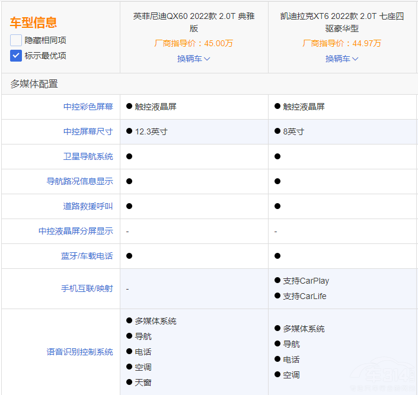
Task: Click the 道路救援呼叫 link
Action: pyautogui.click(x=88, y=206)
